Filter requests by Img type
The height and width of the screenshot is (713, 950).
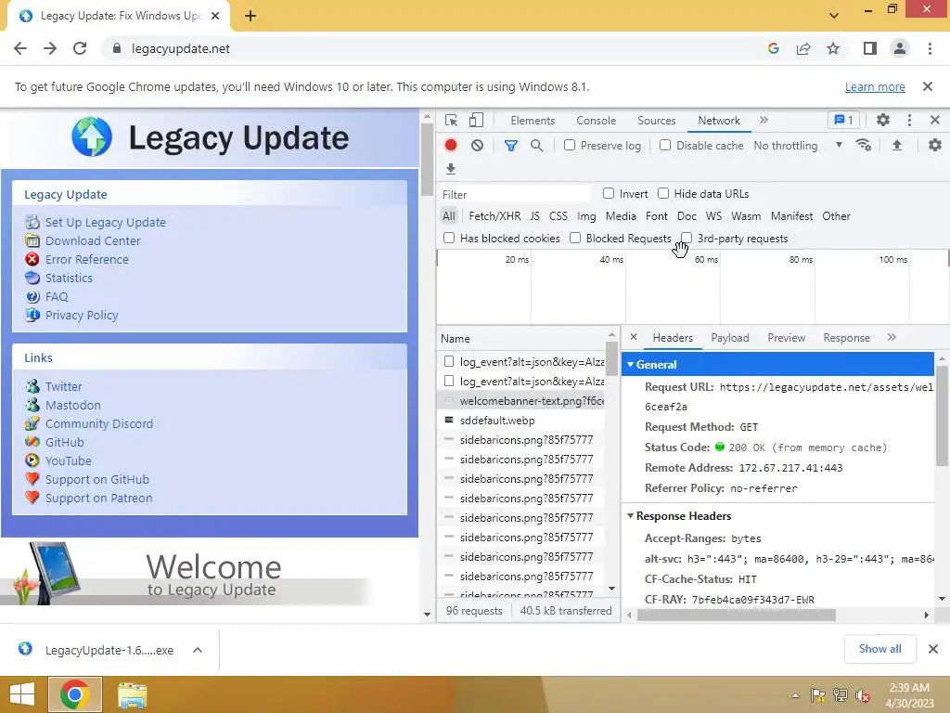click(586, 215)
